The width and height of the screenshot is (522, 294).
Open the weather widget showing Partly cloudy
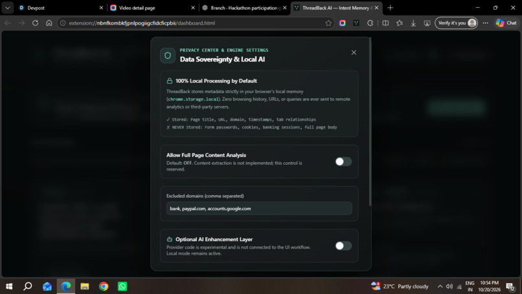coord(400,286)
